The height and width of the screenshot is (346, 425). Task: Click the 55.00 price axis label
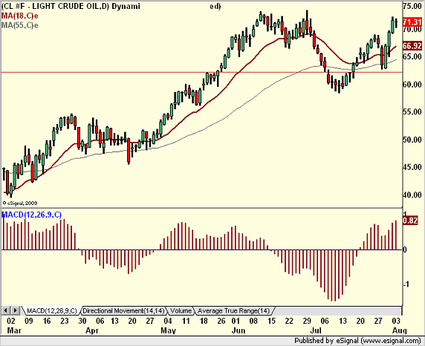pos(412,112)
